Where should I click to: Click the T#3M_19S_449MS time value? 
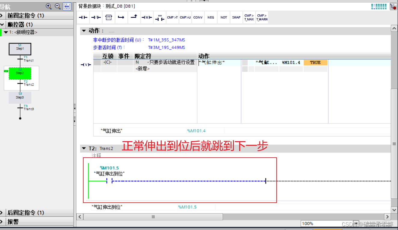coord(167,47)
